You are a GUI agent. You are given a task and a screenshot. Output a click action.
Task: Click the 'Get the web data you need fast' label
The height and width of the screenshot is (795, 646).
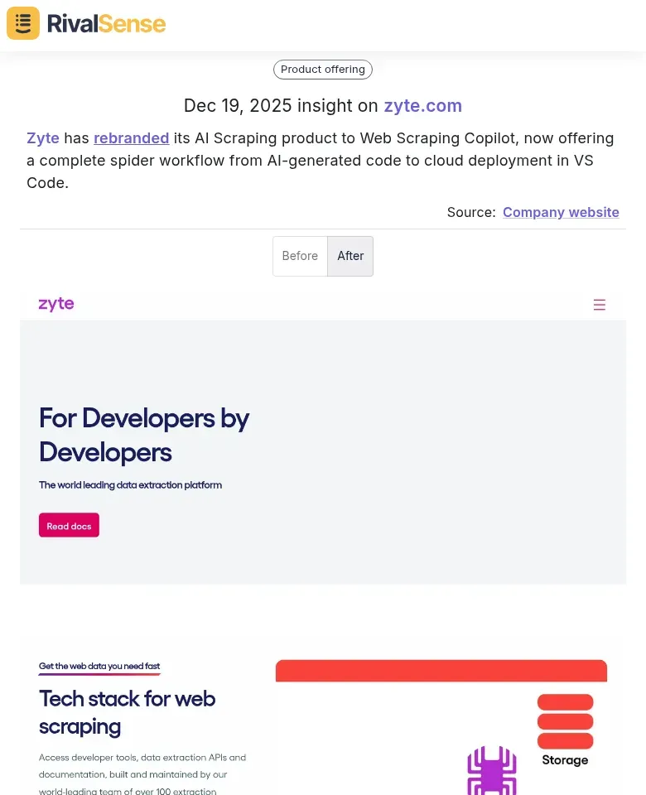coord(99,666)
